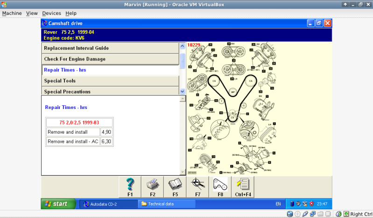373x218 pixels.
Task: Open the Special Precautions section
Action: click(x=110, y=91)
